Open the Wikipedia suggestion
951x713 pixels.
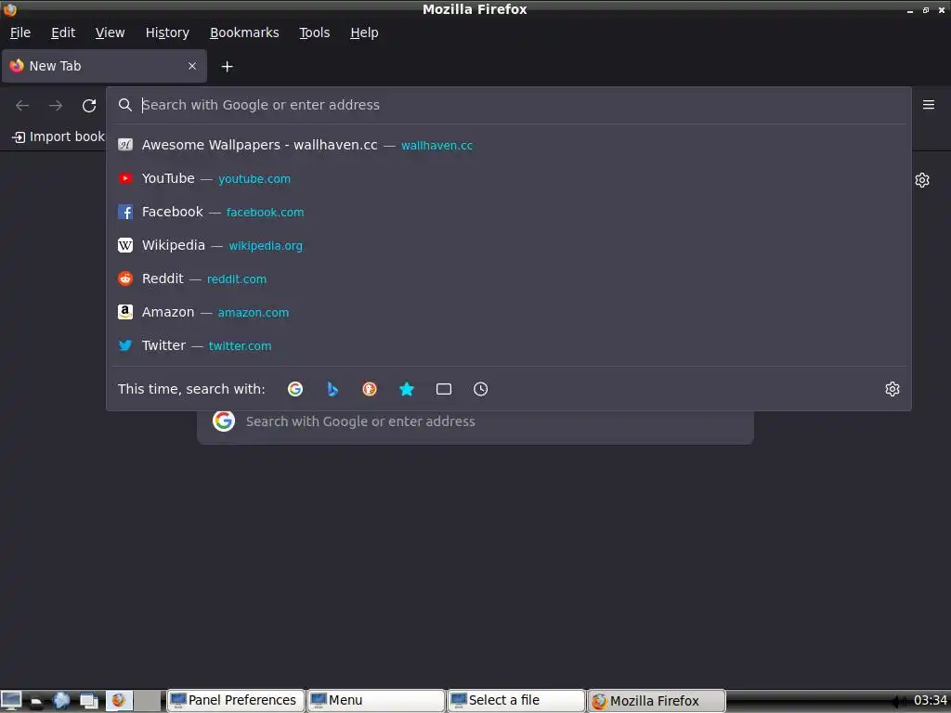pyautogui.click(x=508, y=245)
